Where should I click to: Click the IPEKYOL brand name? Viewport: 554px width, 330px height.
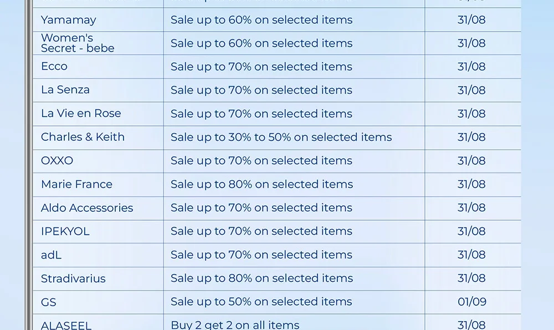tap(65, 231)
